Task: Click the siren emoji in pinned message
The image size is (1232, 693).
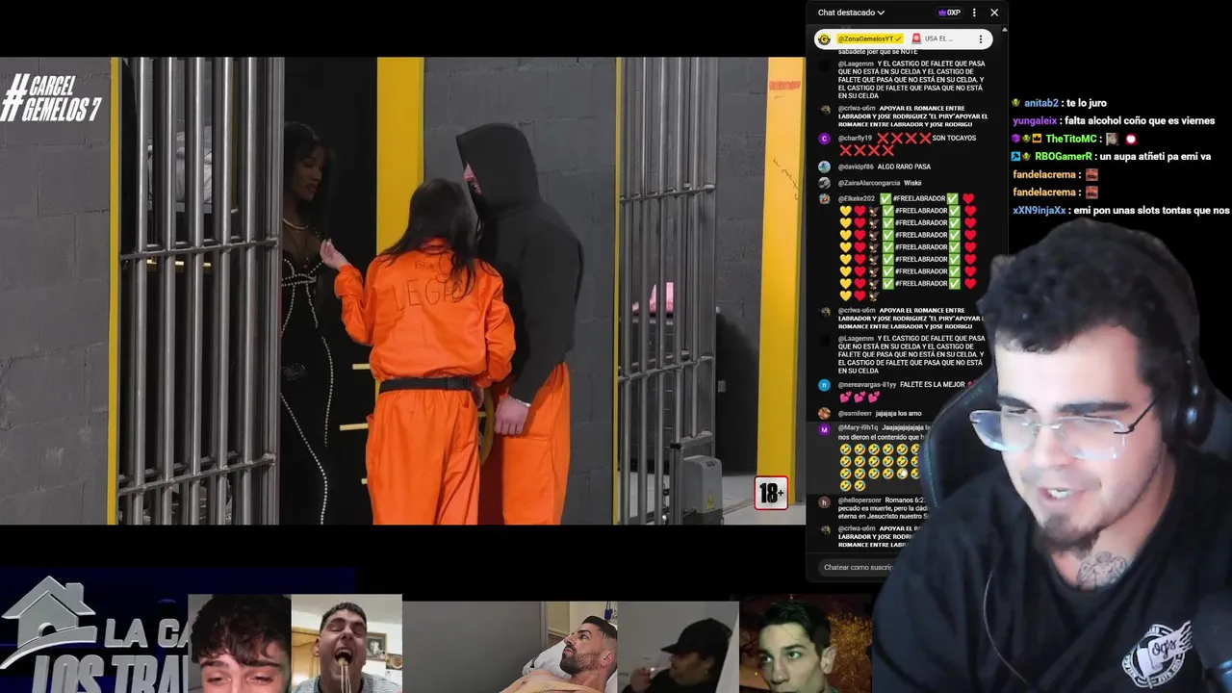Action: pos(916,39)
